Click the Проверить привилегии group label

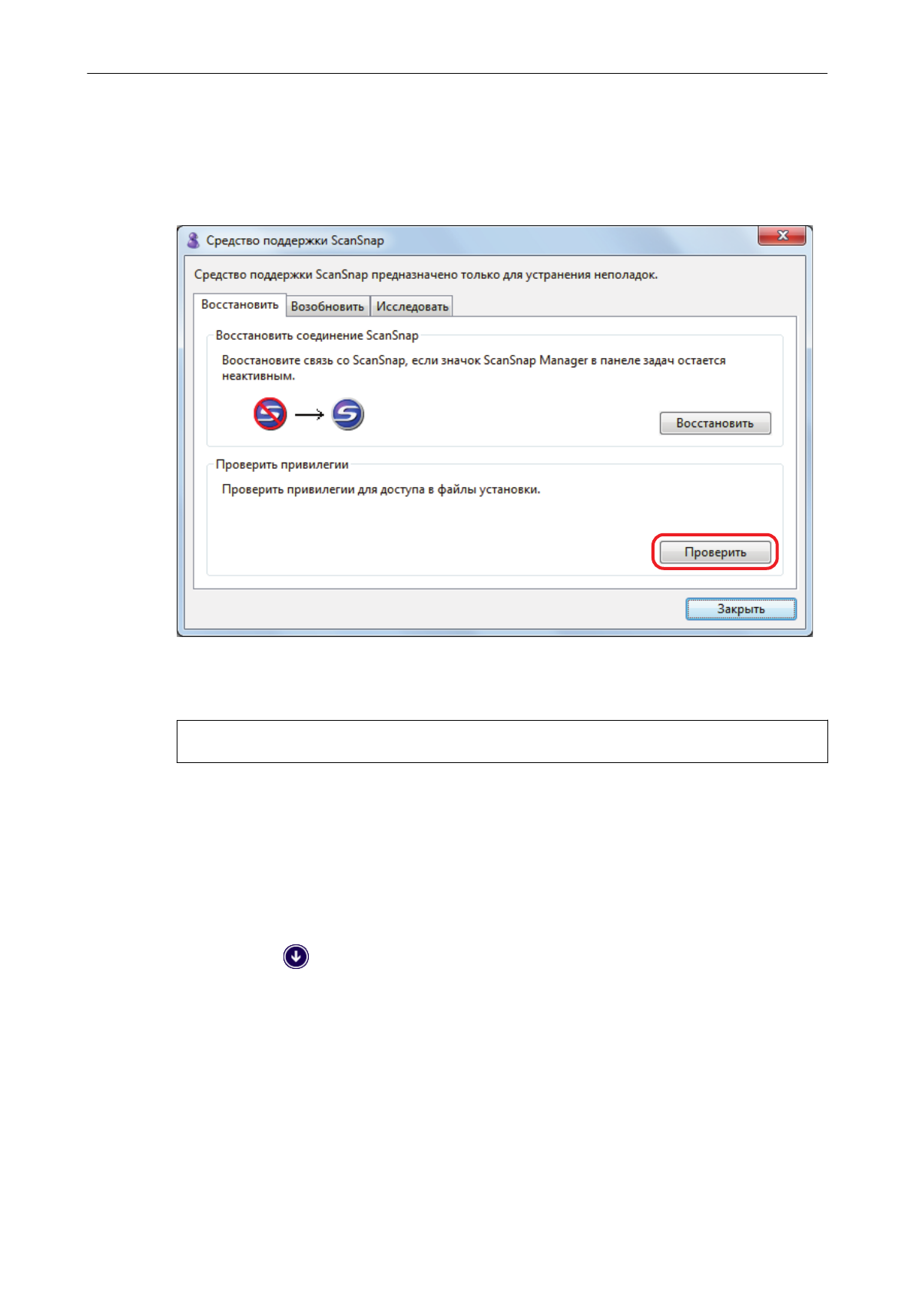(282, 465)
